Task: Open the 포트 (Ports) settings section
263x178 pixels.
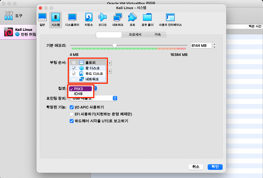Action: tap(132, 20)
